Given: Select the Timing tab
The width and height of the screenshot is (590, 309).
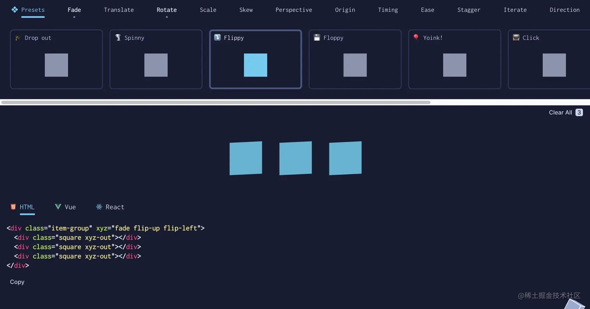Looking at the screenshot, I should (388, 10).
